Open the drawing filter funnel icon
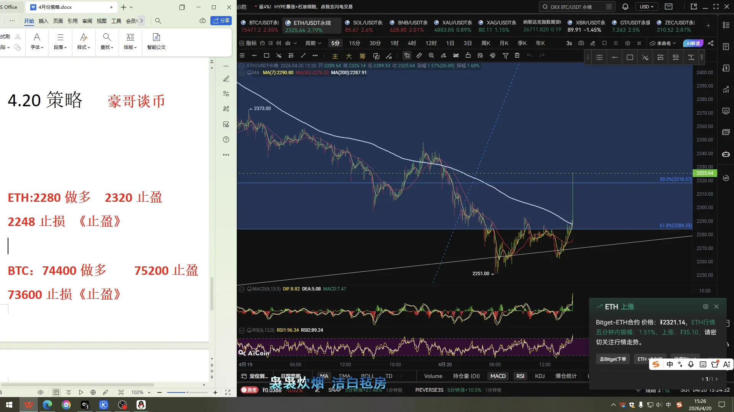Screen dimensions: 734x412 (505, 56)
